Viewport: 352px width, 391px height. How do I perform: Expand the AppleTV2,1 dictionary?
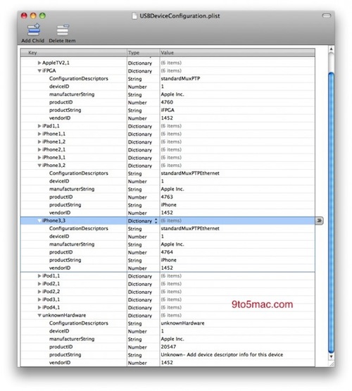tap(39, 63)
